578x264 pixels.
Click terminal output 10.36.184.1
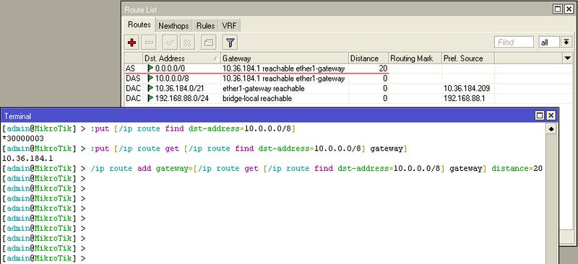pyautogui.click(x=27, y=159)
